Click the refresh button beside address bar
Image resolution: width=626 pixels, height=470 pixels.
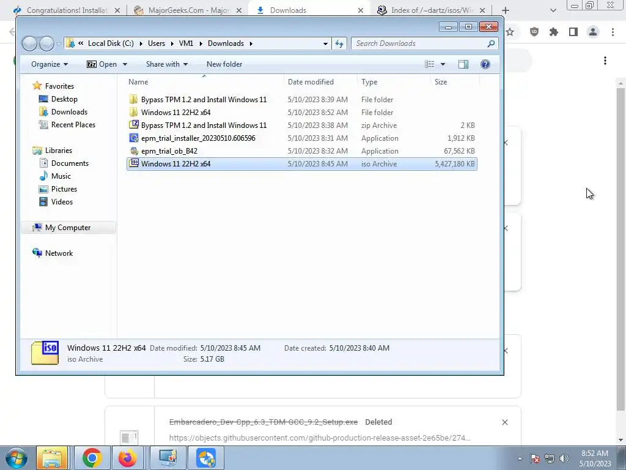click(339, 43)
